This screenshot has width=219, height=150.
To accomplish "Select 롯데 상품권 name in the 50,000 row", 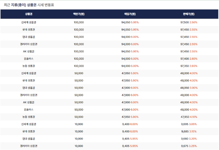I will (x=29, y=80).
